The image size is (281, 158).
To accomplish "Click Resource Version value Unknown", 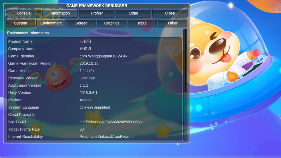I will click(87, 78).
